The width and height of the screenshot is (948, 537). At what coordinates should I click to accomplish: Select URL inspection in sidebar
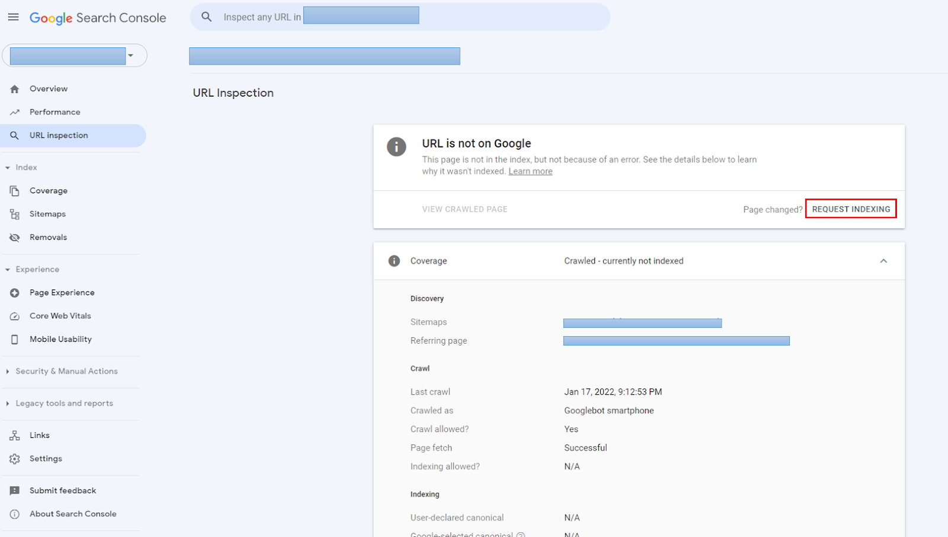[x=59, y=136]
